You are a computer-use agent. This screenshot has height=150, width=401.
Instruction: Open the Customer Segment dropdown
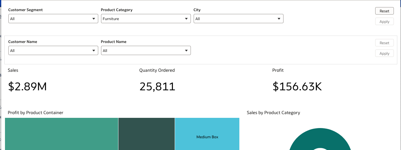coord(53,19)
